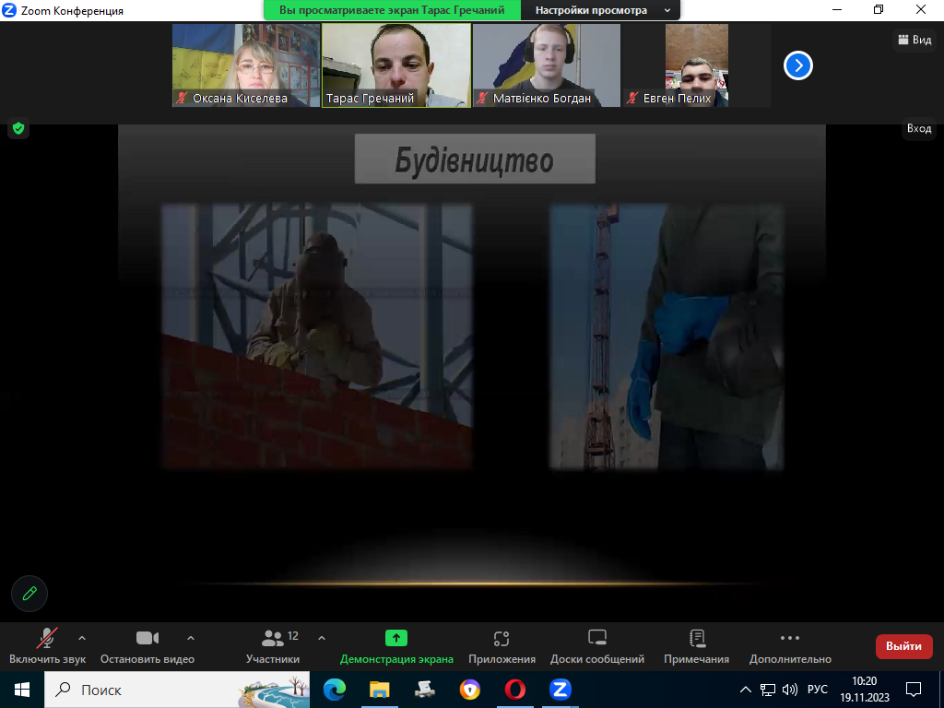Open Дополнительно more options
Viewport: 944px width, 708px height.
[x=790, y=646]
